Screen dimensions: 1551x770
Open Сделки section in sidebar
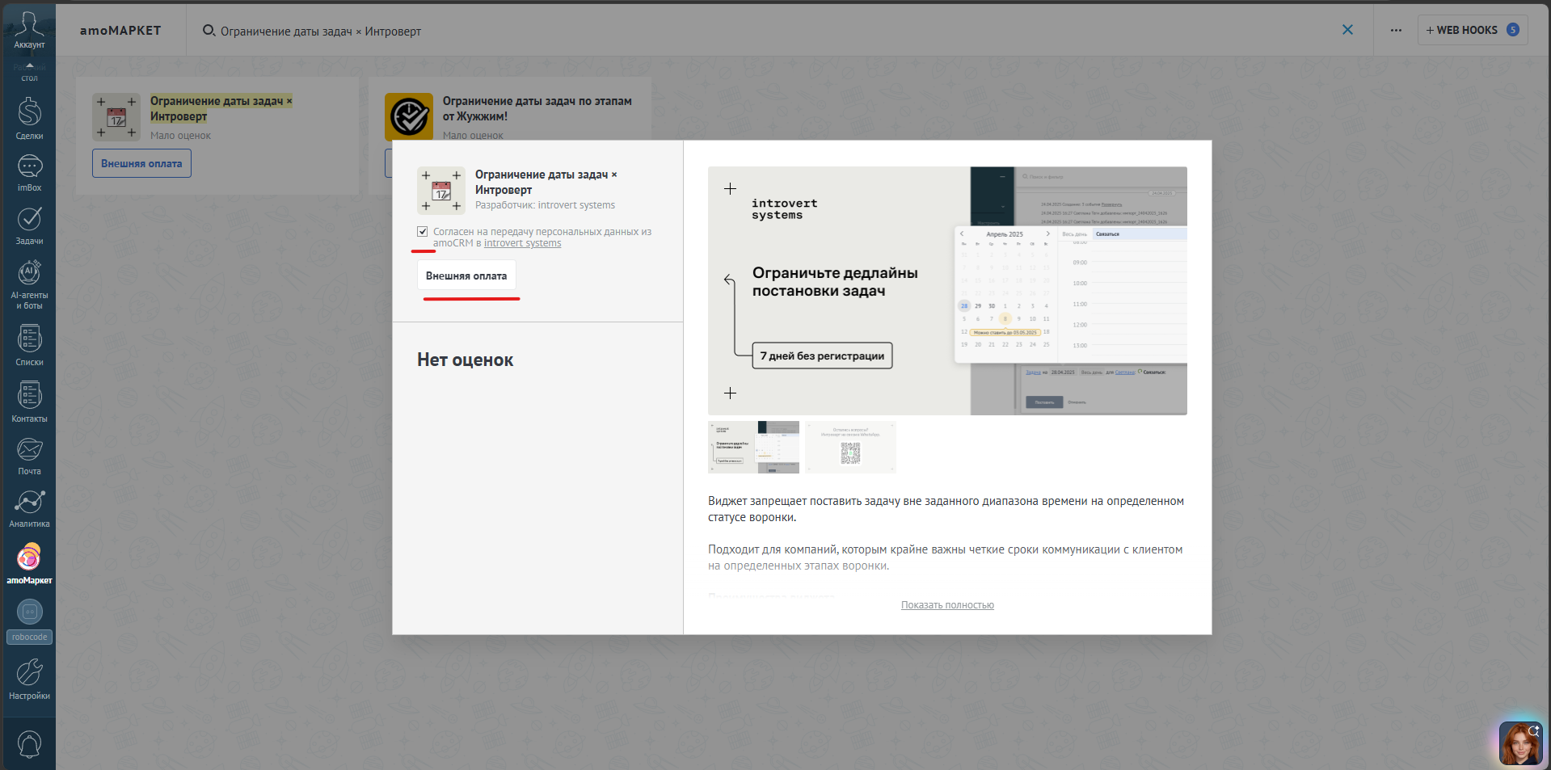29,119
